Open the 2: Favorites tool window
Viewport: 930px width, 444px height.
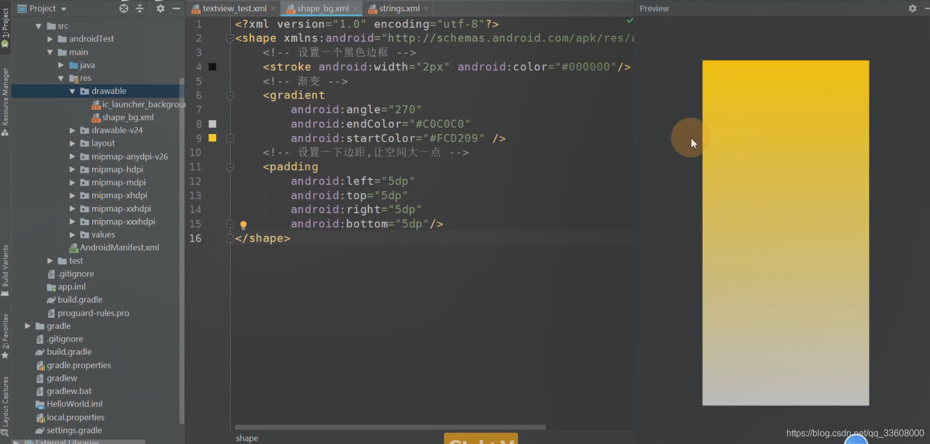(x=5, y=337)
